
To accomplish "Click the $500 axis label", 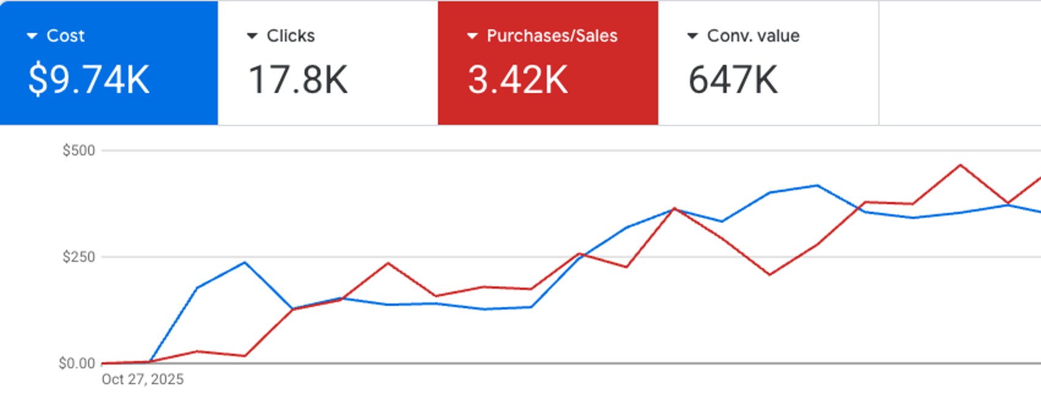I will (79, 150).
